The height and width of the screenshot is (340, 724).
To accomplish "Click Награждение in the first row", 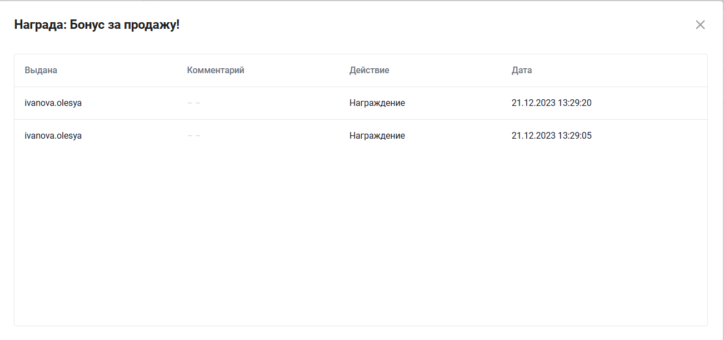I will click(377, 103).
